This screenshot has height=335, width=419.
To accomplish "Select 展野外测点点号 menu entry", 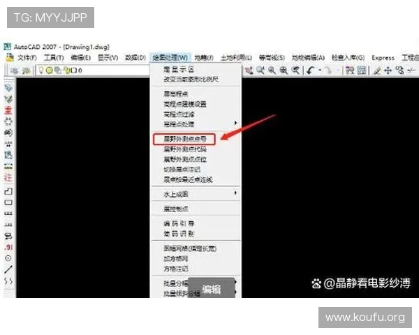I will [196, 139].
